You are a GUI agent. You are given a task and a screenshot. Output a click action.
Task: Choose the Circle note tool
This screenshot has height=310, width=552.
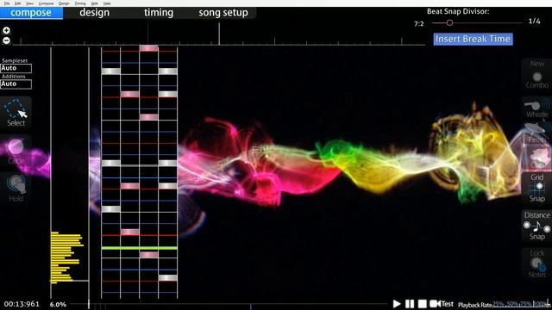click(x=16, y=152)
